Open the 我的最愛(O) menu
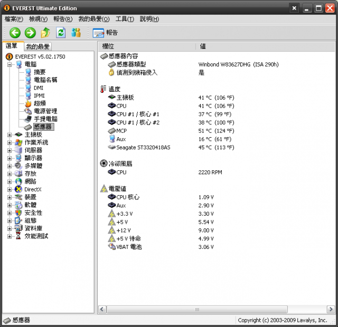The height and width of the screenshot is (327, 338). pyautogui.click(x=94, y=19)
